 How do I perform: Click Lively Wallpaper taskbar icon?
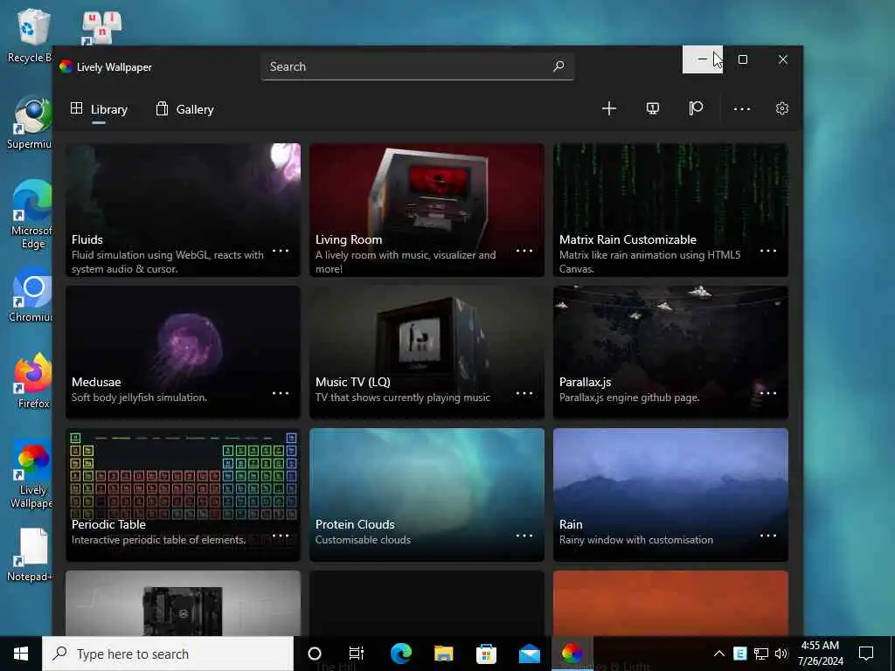pyautogui.click(x=572, y=654)
